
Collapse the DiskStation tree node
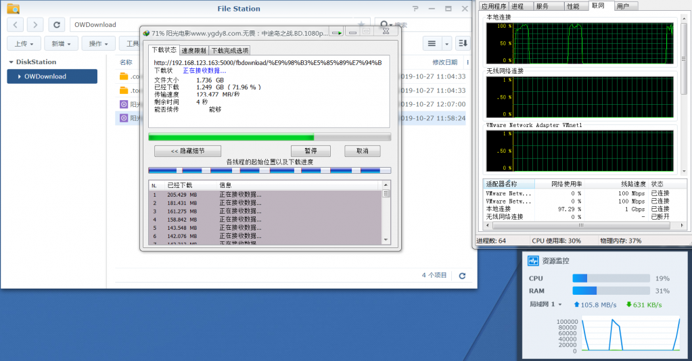point(11,62)
